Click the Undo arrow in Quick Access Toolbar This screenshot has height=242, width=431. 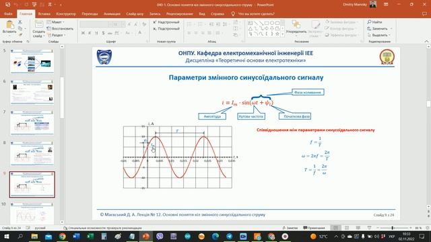pyautogui.click(x=16, y=5)
